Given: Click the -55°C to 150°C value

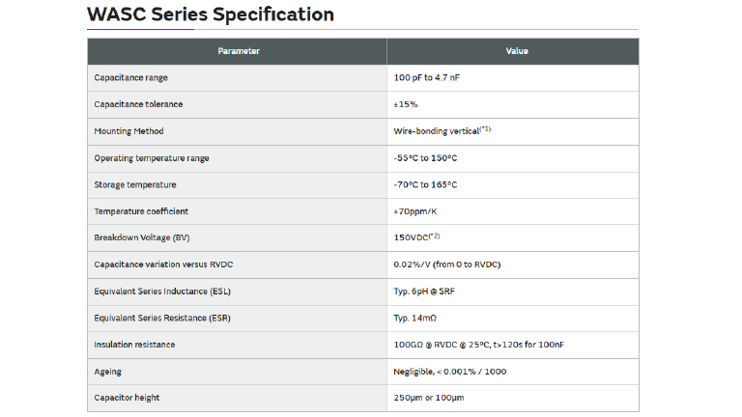Looking at the screenshot, I should click(425, 157).
